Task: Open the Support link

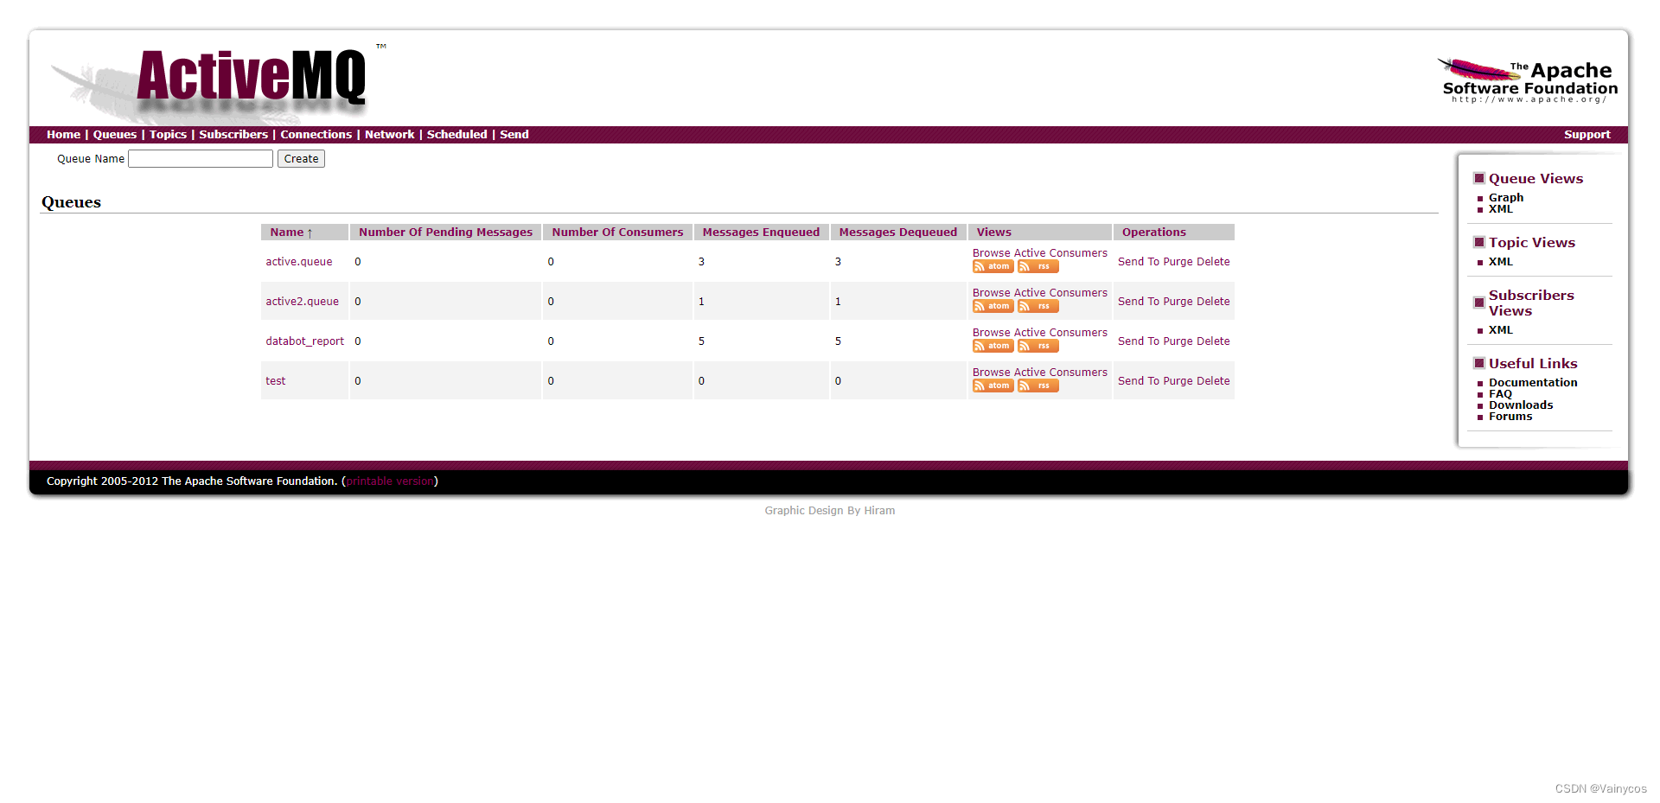Action: click(x=1587, y=135)
